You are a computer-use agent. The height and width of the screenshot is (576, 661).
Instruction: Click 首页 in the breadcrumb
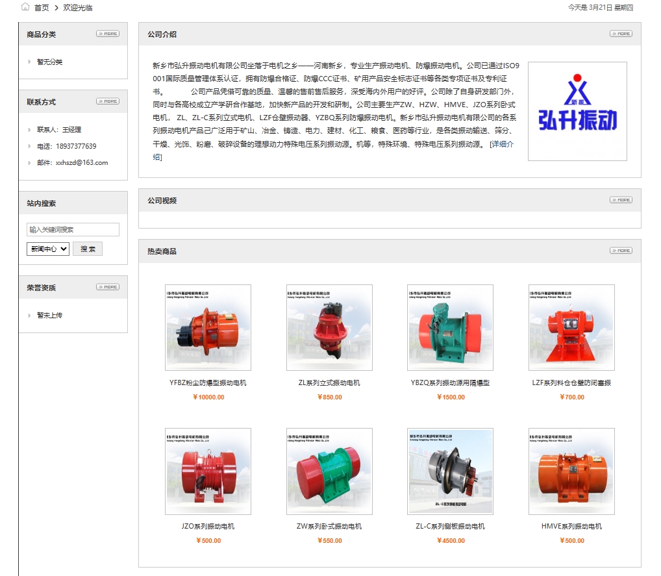[42, 8]
